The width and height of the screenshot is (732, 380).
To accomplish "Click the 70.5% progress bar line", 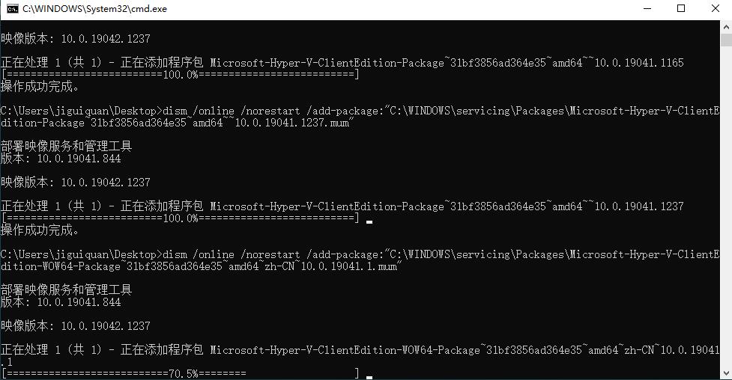I will coord(181,373).
